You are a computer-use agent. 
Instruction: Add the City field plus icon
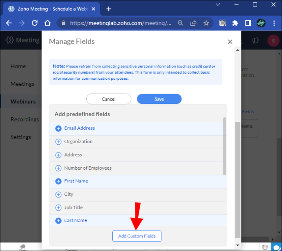[58, 195]
